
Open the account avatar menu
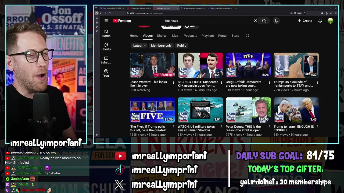click(331, 21)
